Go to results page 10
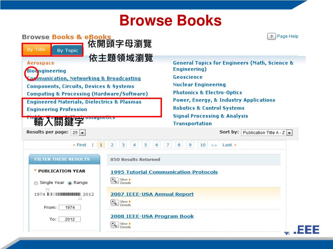Screen dimensions: 333x249 [x=203, y=145]
